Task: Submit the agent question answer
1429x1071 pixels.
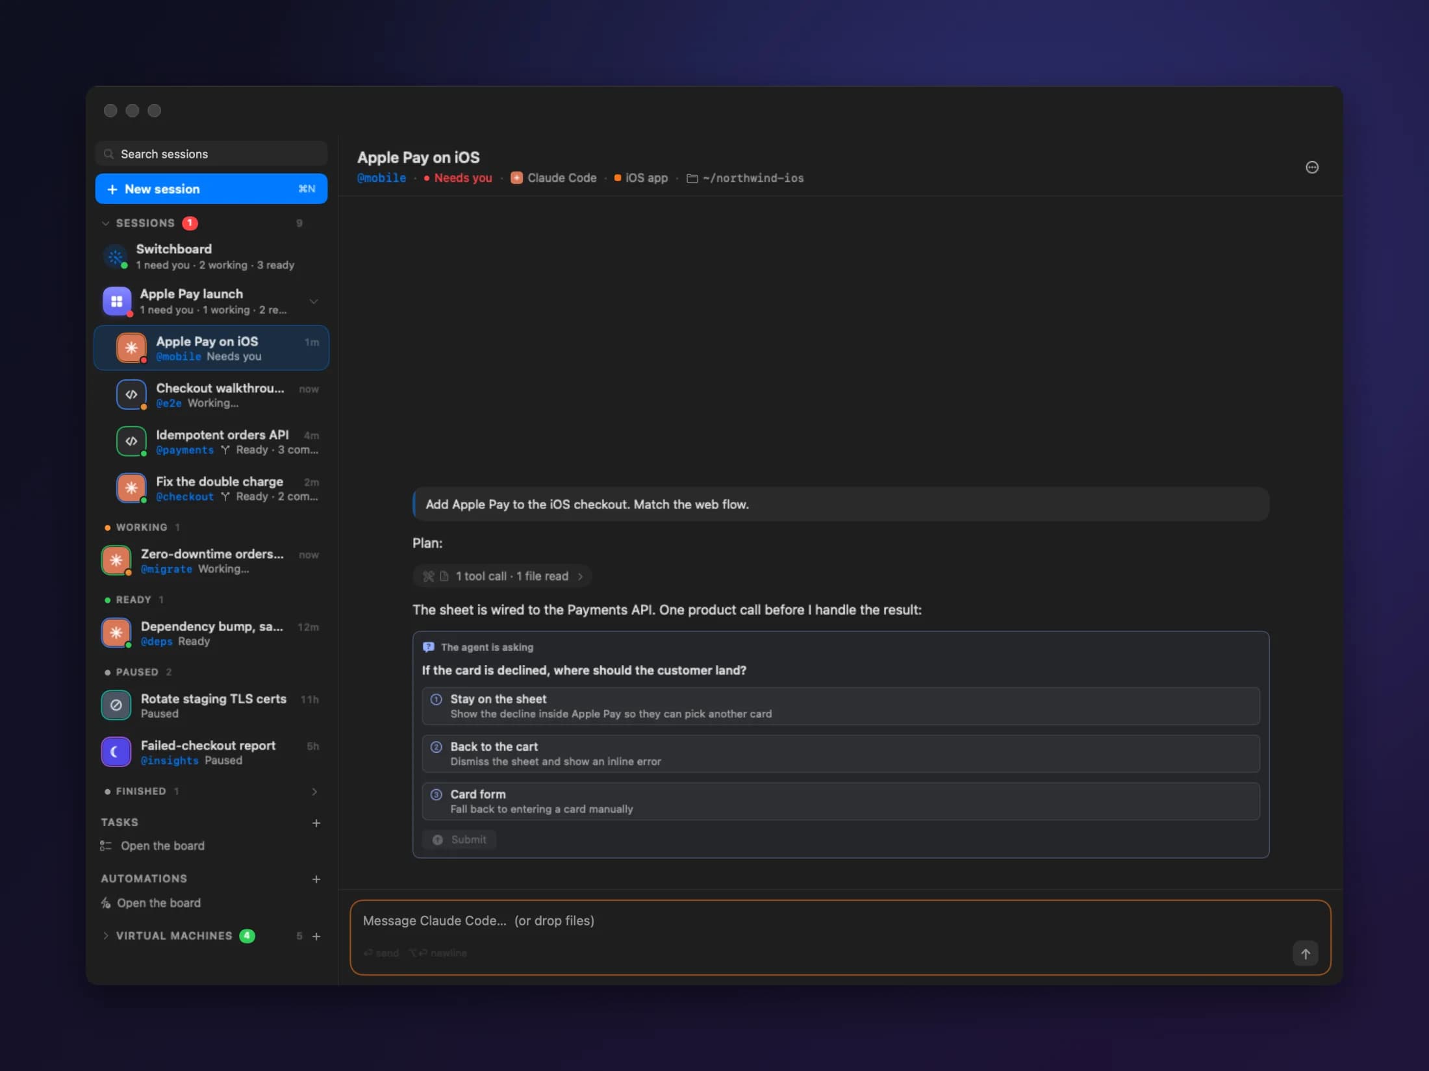Action: click(459, 840)
